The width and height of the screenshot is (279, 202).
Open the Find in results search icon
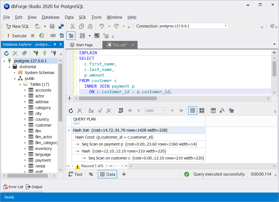click(x=222, y=110)
